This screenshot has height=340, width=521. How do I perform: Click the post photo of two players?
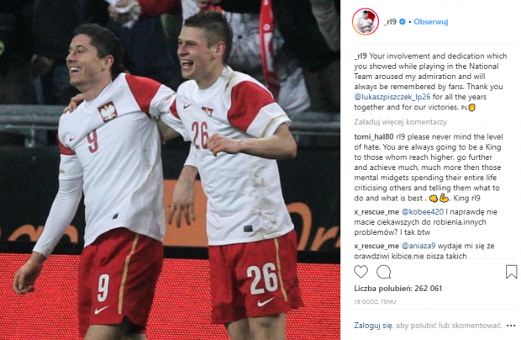(x=170, y=170)
